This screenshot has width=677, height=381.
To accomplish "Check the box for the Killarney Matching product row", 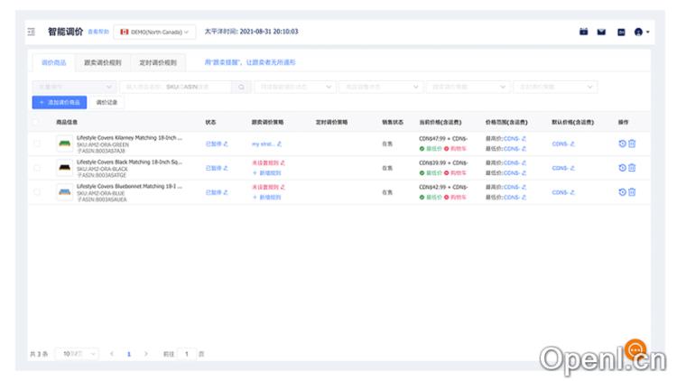I will [37, 144].
